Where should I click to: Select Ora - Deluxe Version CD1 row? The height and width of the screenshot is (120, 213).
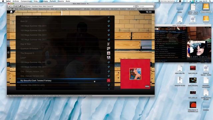click(x=65, y=71)
